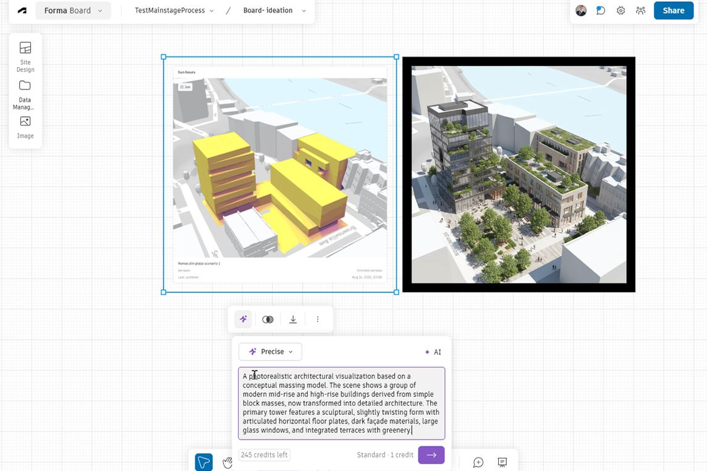Click inside the AI prompt text field

tap(341, 403)
